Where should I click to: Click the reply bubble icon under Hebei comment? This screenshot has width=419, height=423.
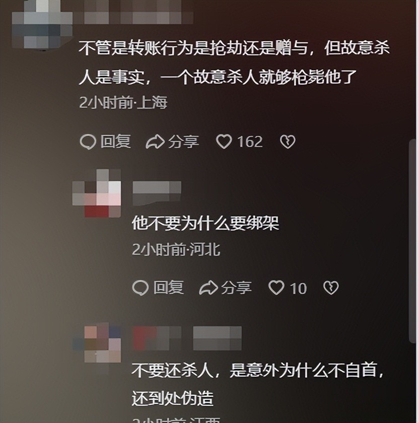141,288
